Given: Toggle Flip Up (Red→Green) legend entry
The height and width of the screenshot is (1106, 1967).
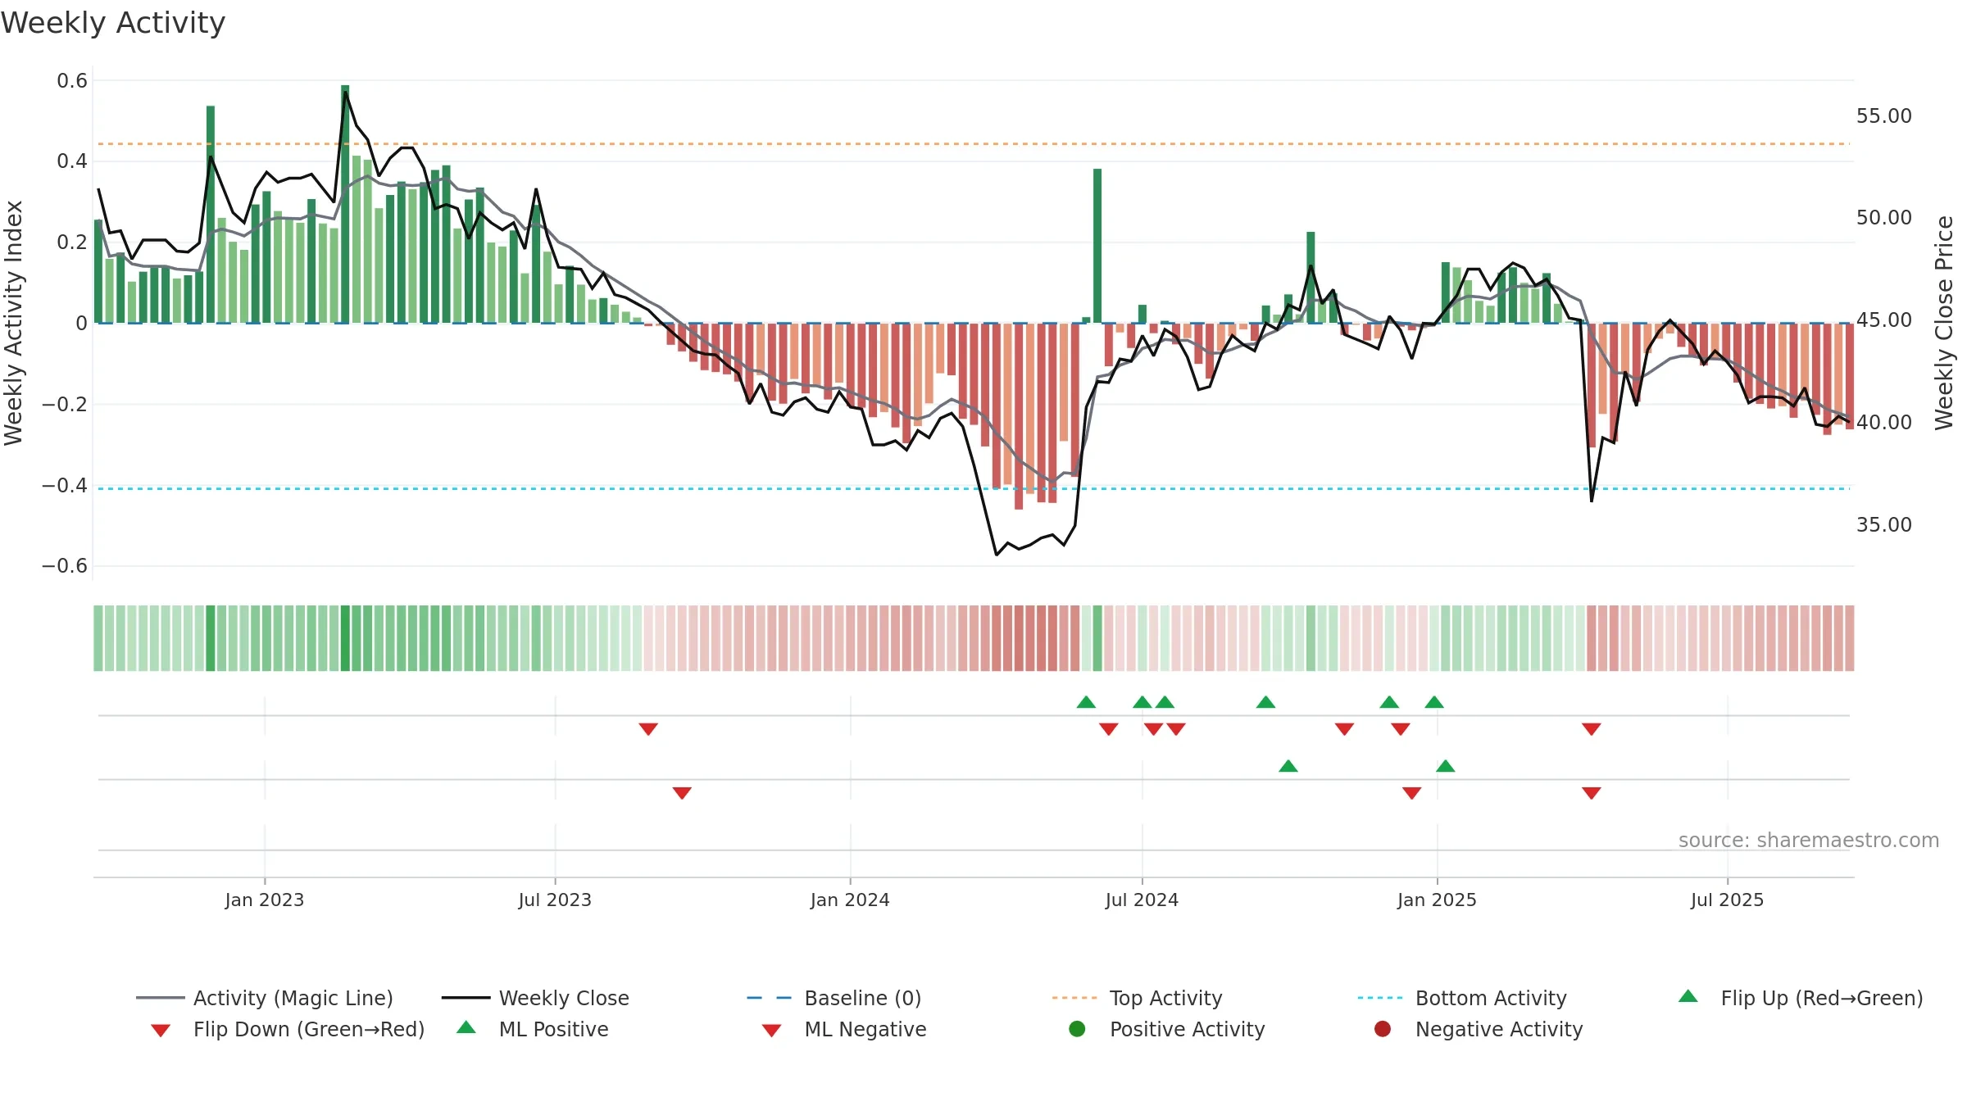Looking at the screenshot, I should pos(1800,998).
